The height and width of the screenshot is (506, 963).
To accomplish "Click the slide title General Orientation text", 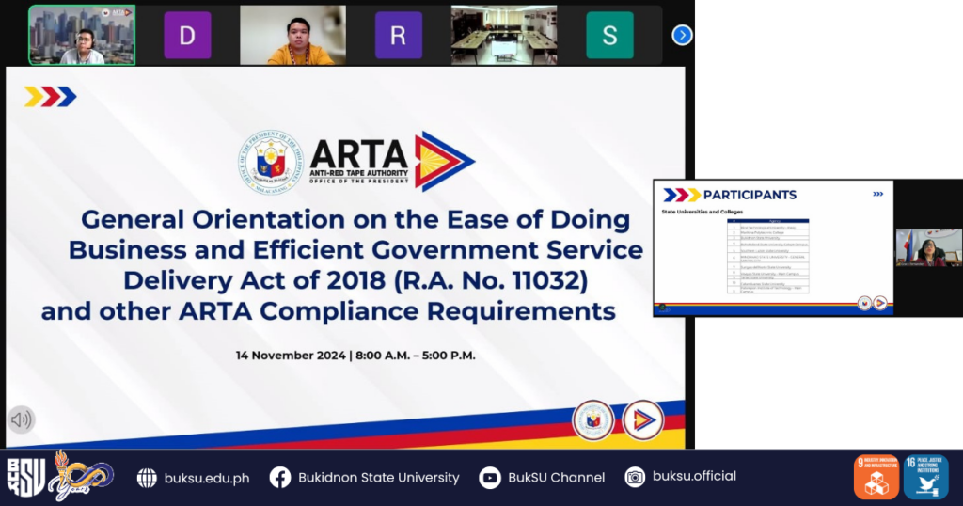I will coord(342,265).
